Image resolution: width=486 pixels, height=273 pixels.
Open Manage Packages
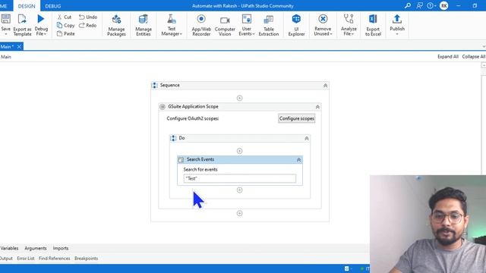pos(116,25)
